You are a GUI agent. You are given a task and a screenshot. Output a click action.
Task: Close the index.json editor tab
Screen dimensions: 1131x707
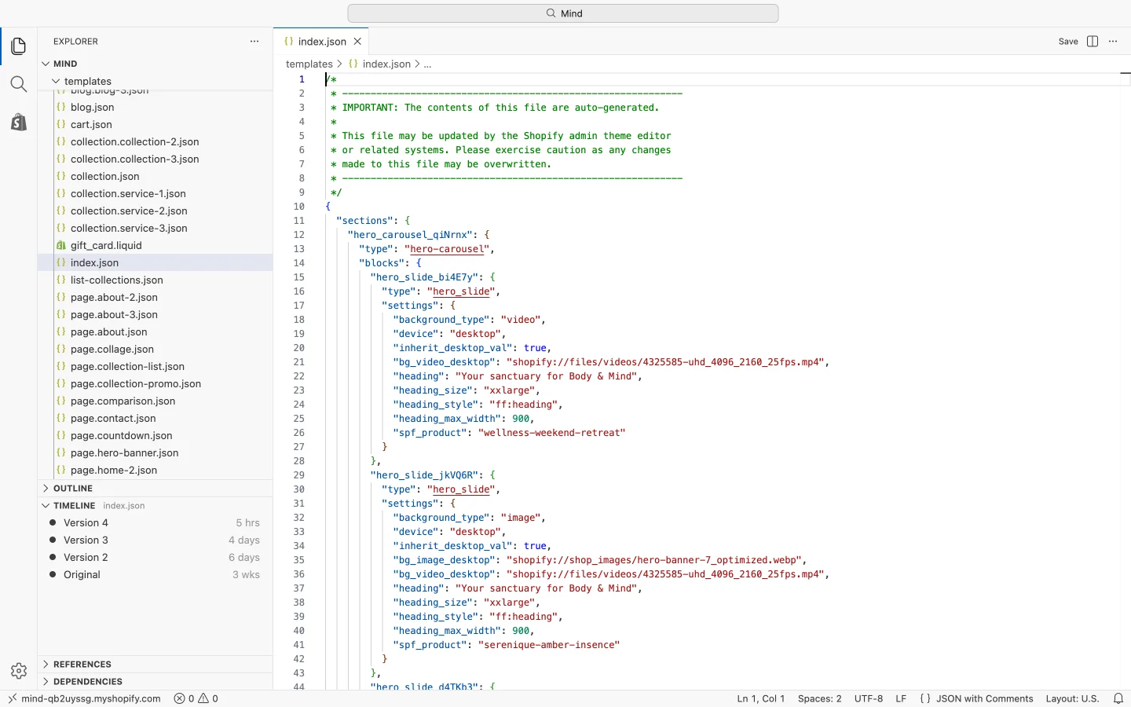coord(357,42)
